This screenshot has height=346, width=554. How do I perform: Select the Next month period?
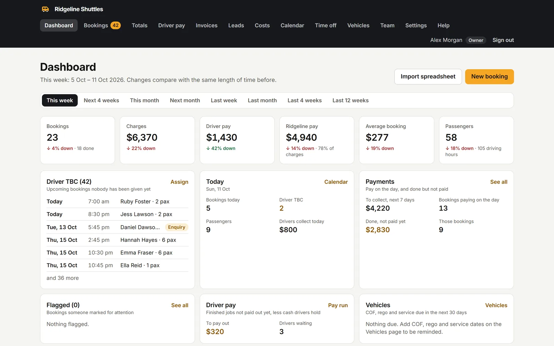click(x=185, y=100)
